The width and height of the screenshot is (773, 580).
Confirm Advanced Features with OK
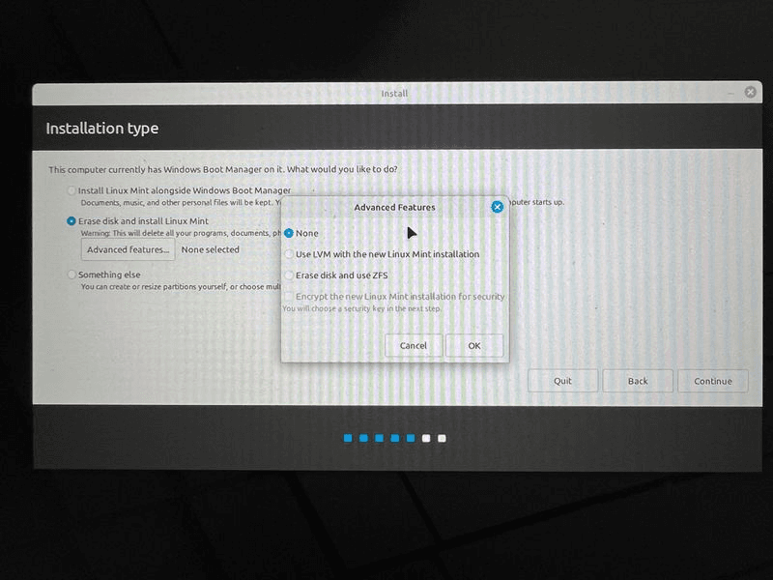tap(474, 345)
